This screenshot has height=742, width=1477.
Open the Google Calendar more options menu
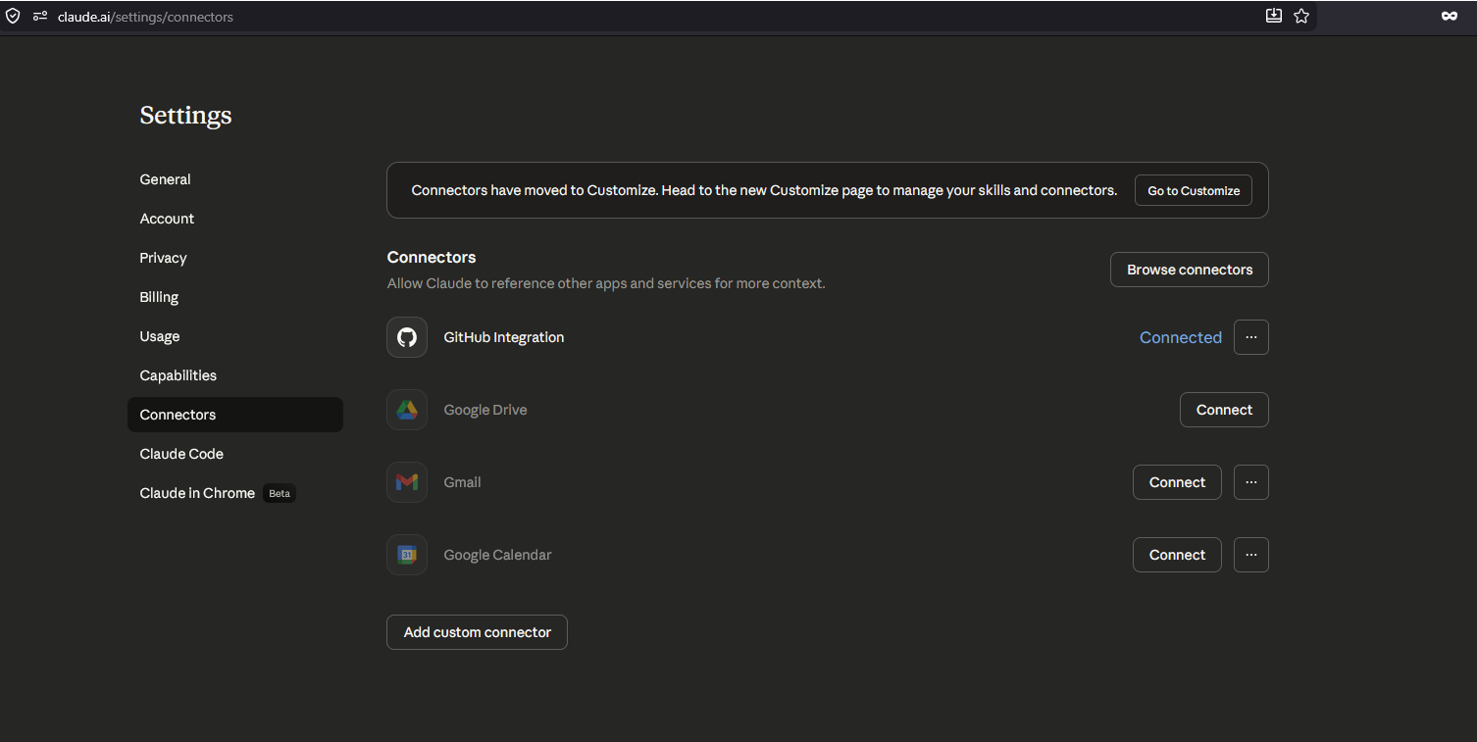(1250, 555)
